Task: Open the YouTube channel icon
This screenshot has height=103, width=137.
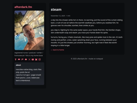Action: coord(19,59)
